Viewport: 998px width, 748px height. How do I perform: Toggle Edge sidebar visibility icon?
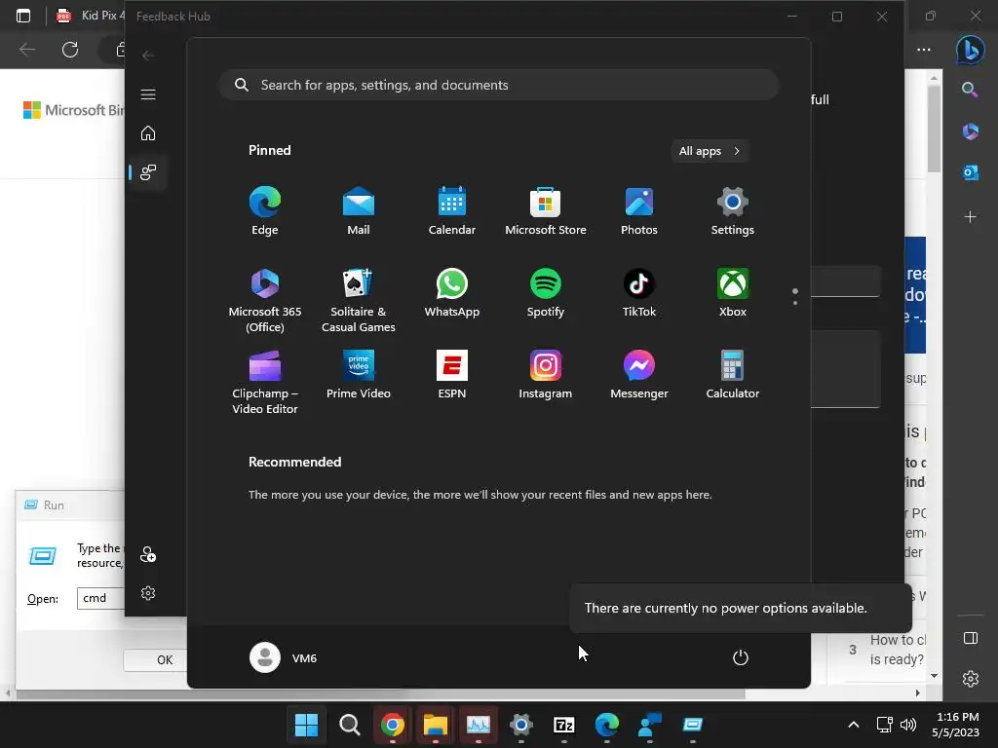[x=970, y=638]
